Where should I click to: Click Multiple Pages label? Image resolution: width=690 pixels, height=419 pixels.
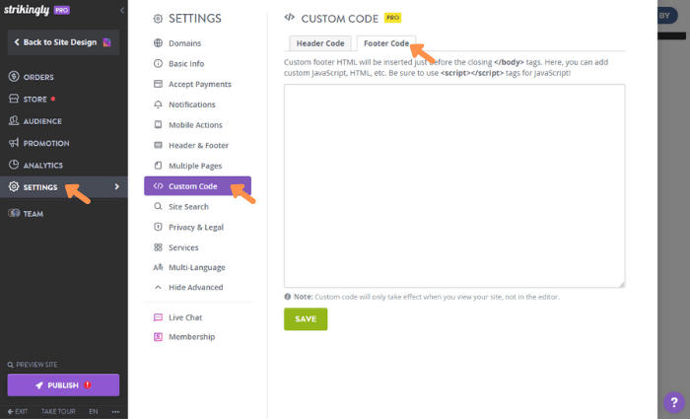pos(195,166)
